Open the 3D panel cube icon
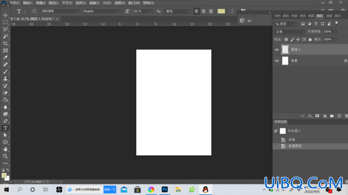348x195 pixels. click(242, 21)
